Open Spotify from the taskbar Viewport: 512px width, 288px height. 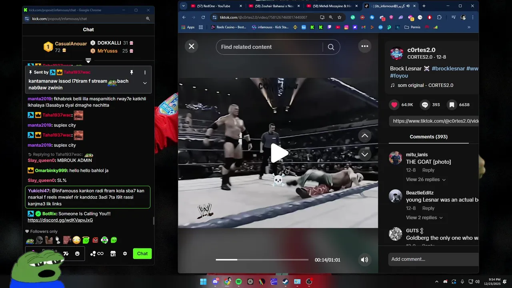point(239,282)
